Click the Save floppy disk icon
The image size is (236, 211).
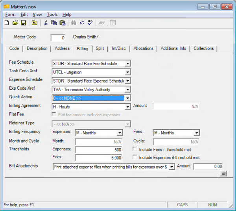point(23,23)
